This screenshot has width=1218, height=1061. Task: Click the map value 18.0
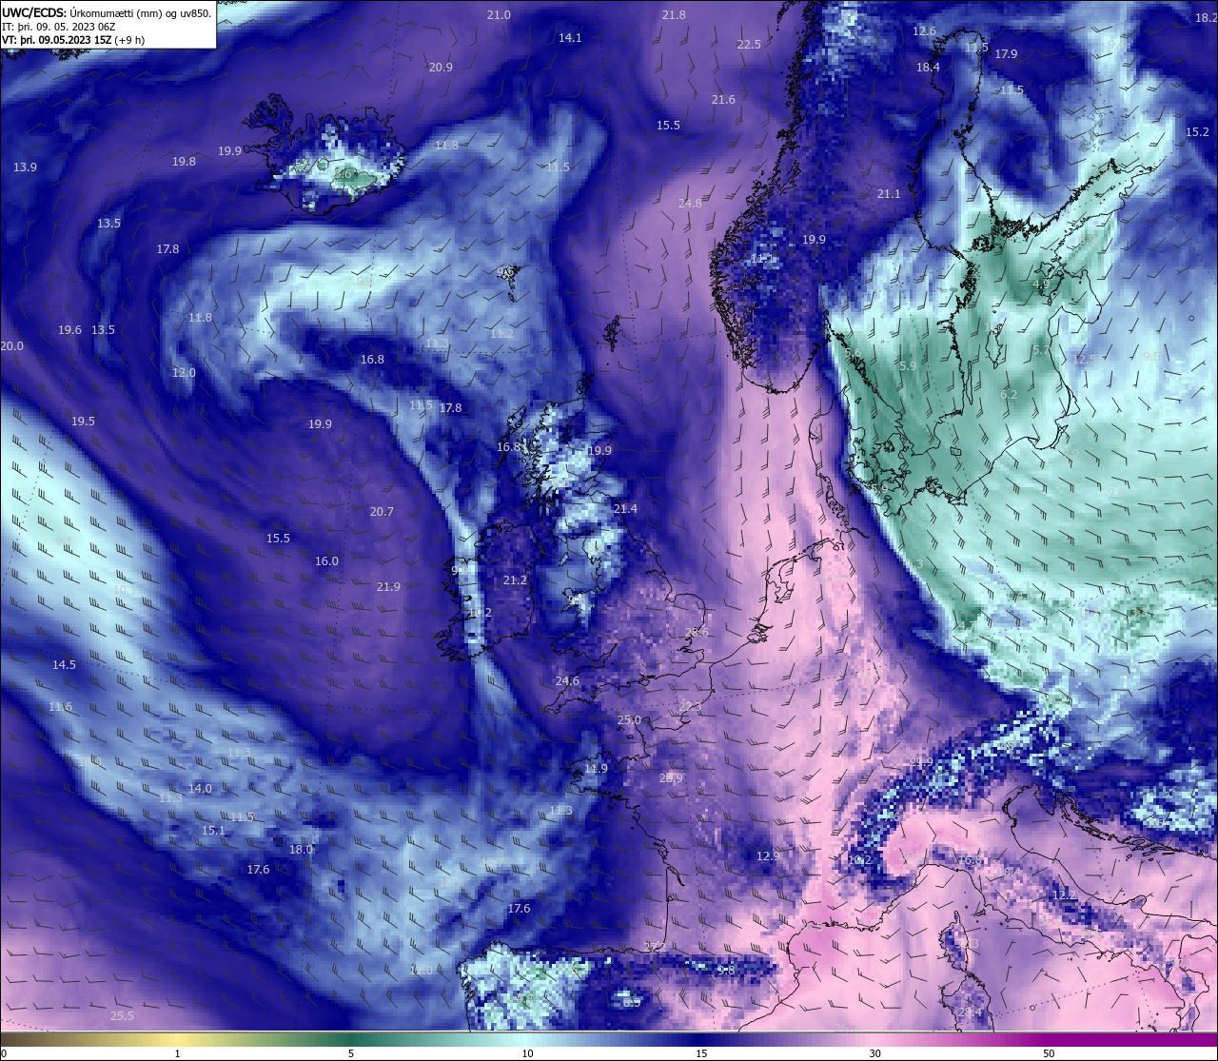click(x=301, y=850)
